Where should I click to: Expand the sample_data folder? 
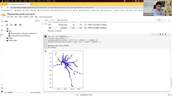click(5, 41)
